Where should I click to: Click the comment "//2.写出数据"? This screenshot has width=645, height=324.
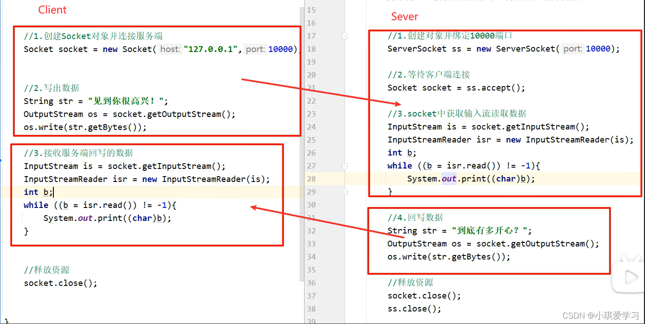tap(52, 88)
